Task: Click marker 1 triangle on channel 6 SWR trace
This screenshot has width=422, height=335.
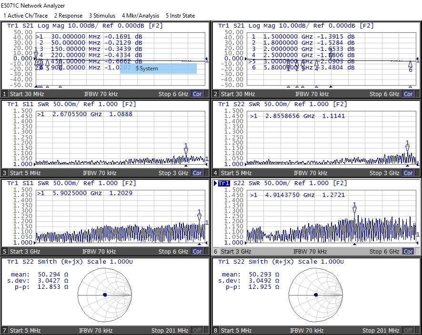Action: (x=354, y=210)
